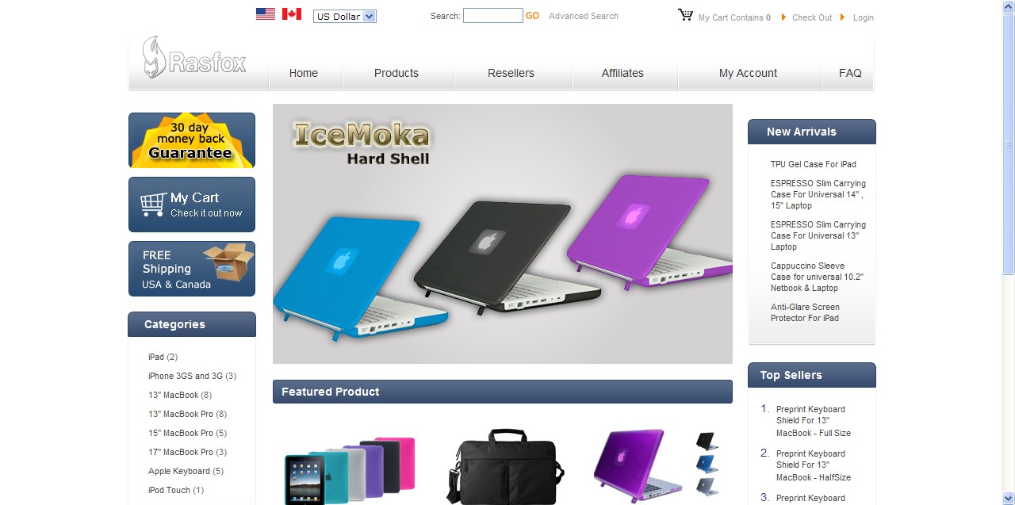Select TPU Gel Case For iPad arrival

pos(814,164)
